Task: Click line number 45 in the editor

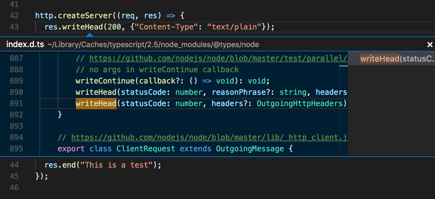Action: (x=14, y=176)
